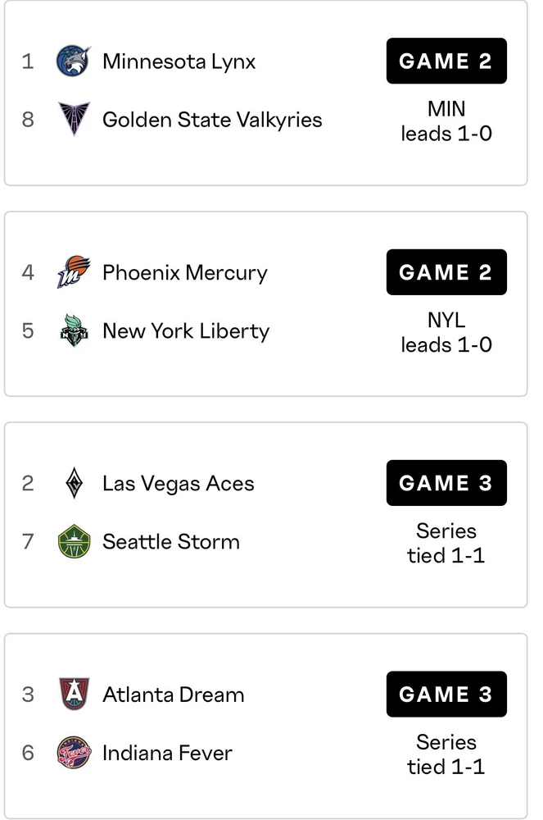543x820 pixels.
Task: Click the Atlanta Dream team logo
Action: [74, 695]
